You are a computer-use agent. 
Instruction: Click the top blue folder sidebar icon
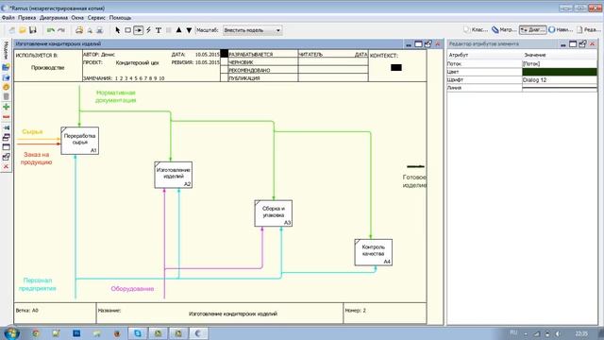pyautogui.click(x=7, y=67)
